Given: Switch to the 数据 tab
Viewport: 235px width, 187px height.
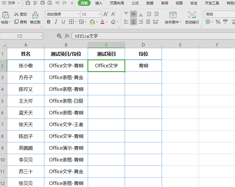Looking at the screenshot, I should click(x=150, y=3).
